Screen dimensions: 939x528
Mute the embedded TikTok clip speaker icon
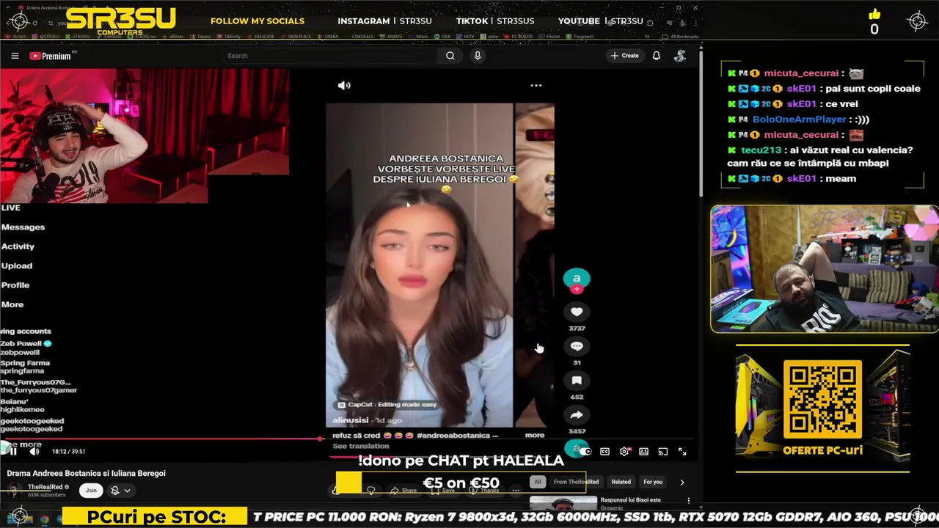344,85
